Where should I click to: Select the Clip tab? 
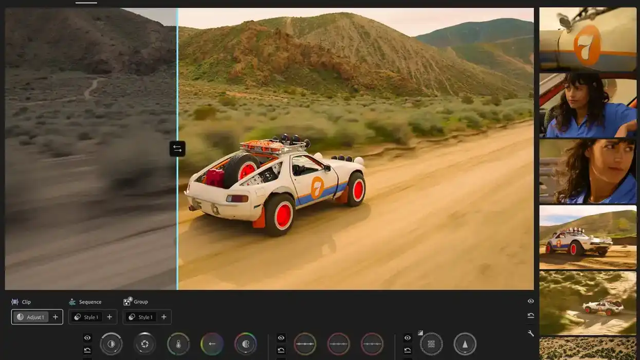coord(21,302)
